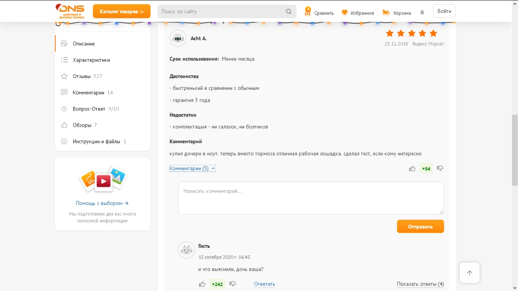
Task: Expand Показать ответы (4)
Action: pos(420,284)
